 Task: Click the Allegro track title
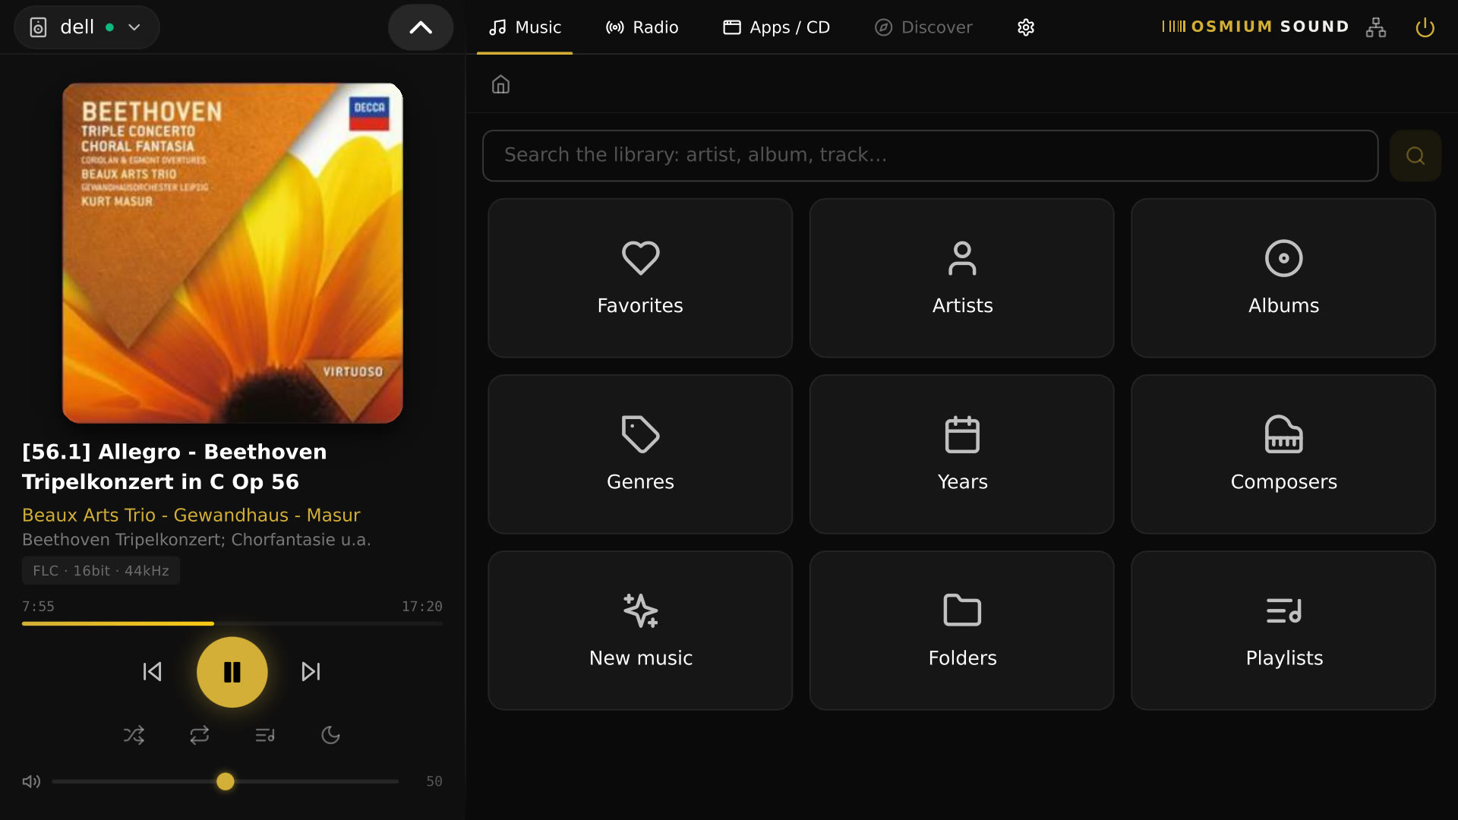[x=175, y=467]
